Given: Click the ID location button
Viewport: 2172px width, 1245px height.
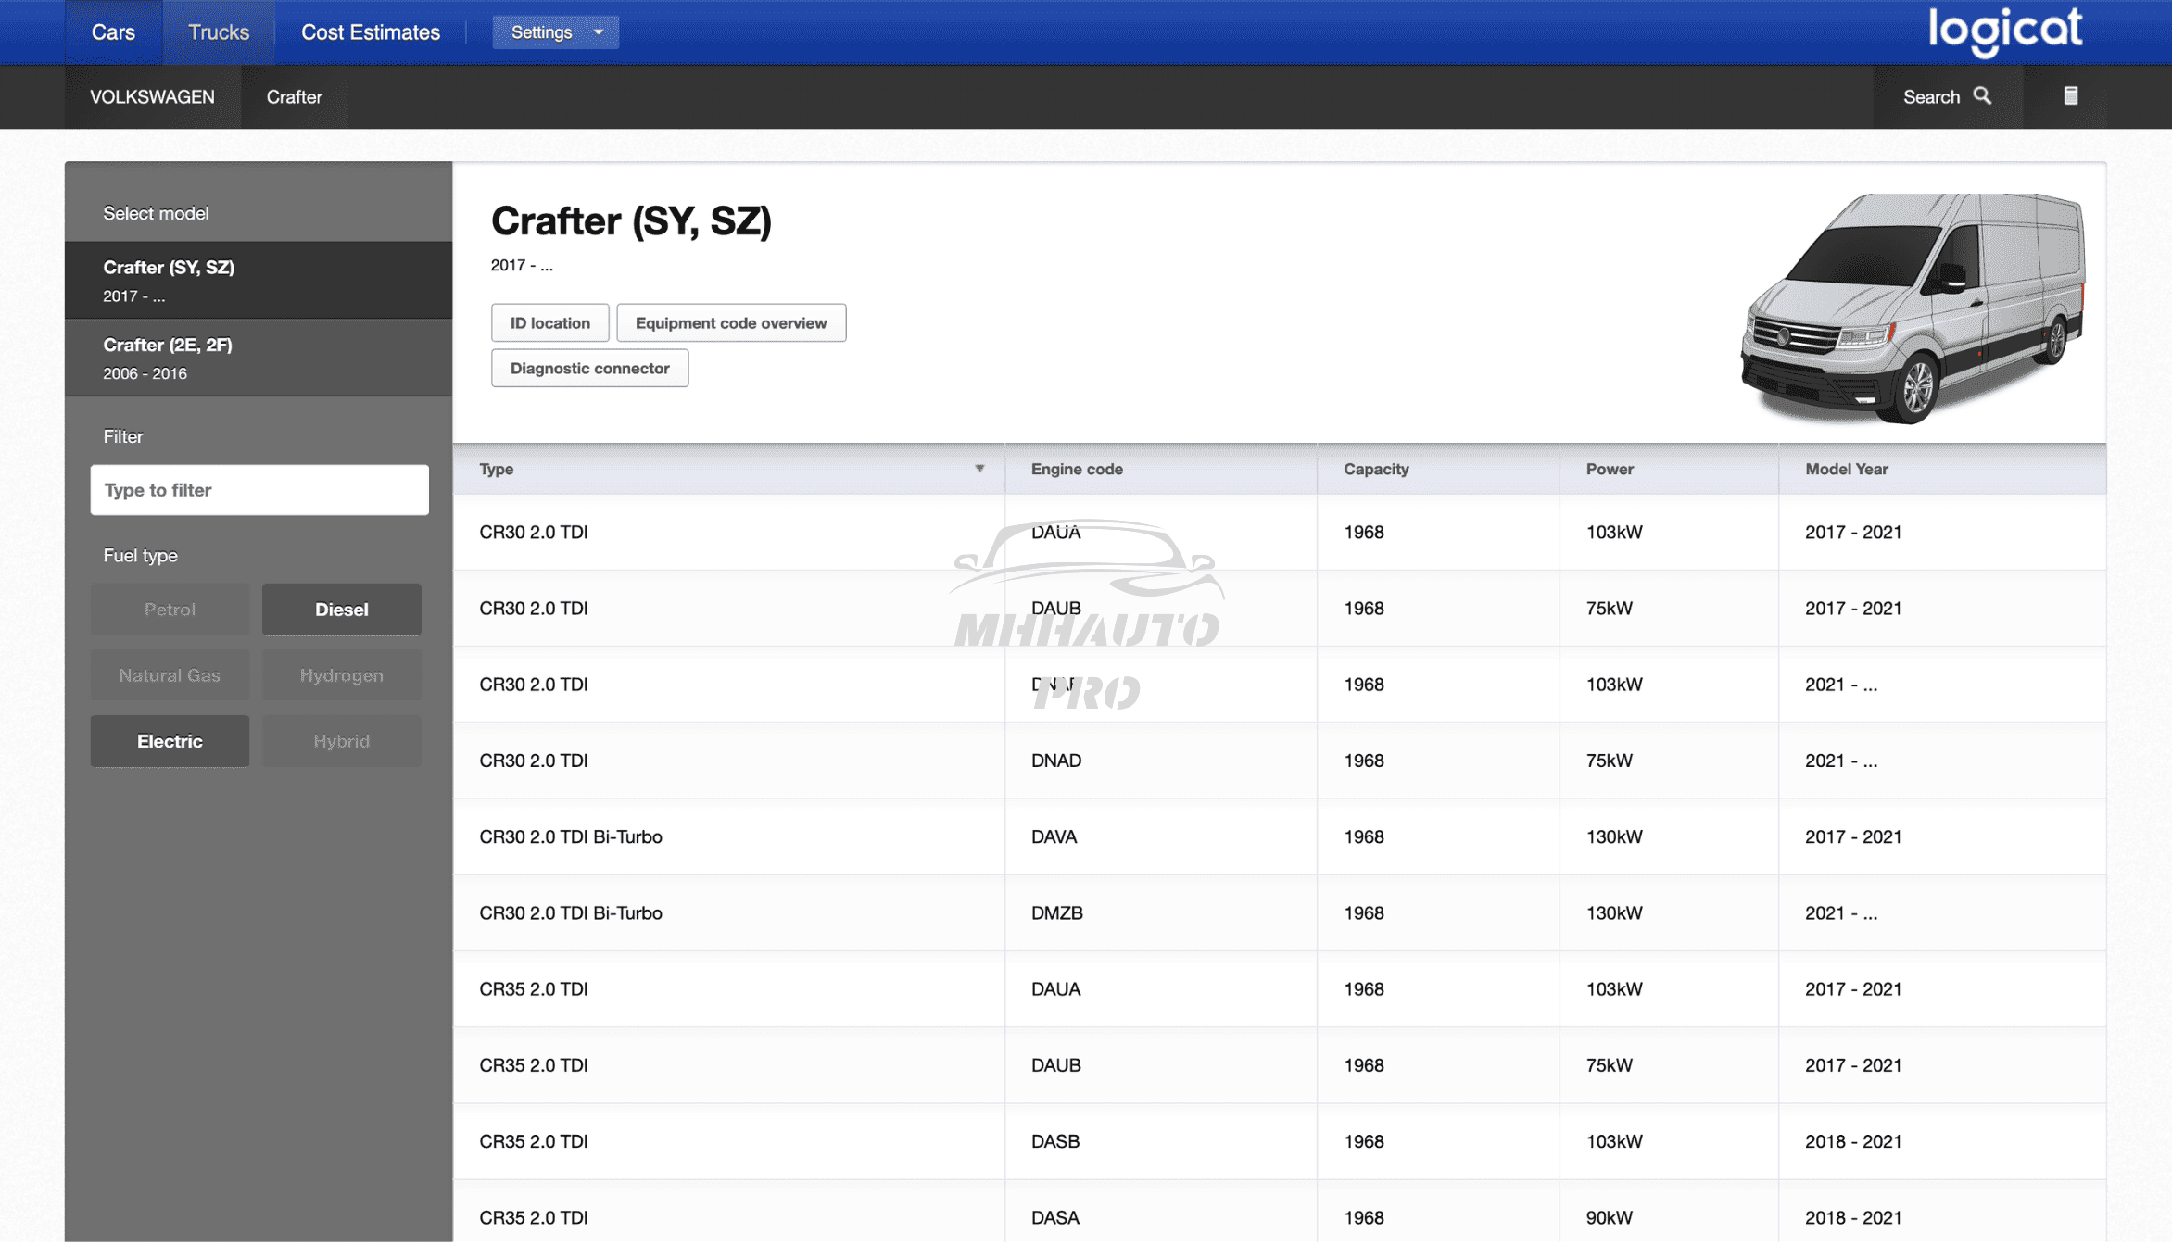Looking at the screenshot, I should tap(549, 323).
